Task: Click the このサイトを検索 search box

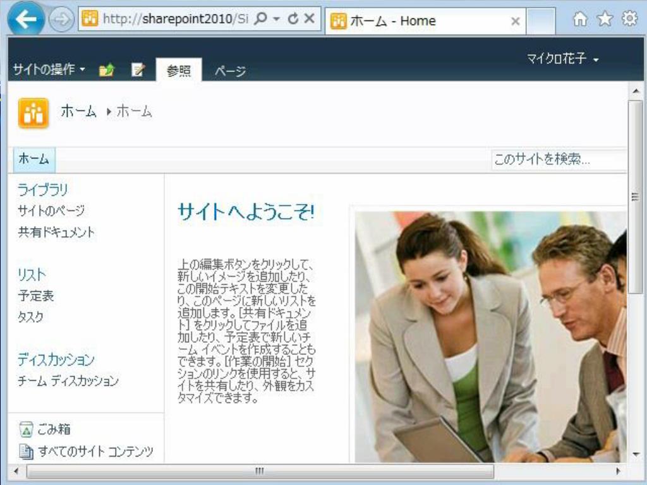Action: (x=559, y=159)
